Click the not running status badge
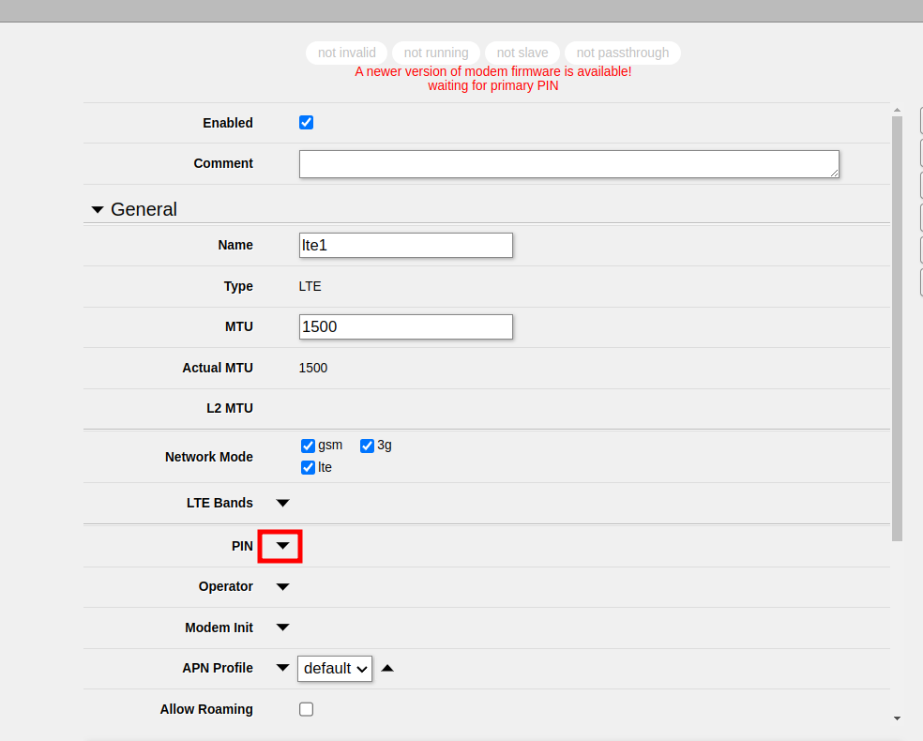Viewport: 923px width, 741px height. pos(436,53)
